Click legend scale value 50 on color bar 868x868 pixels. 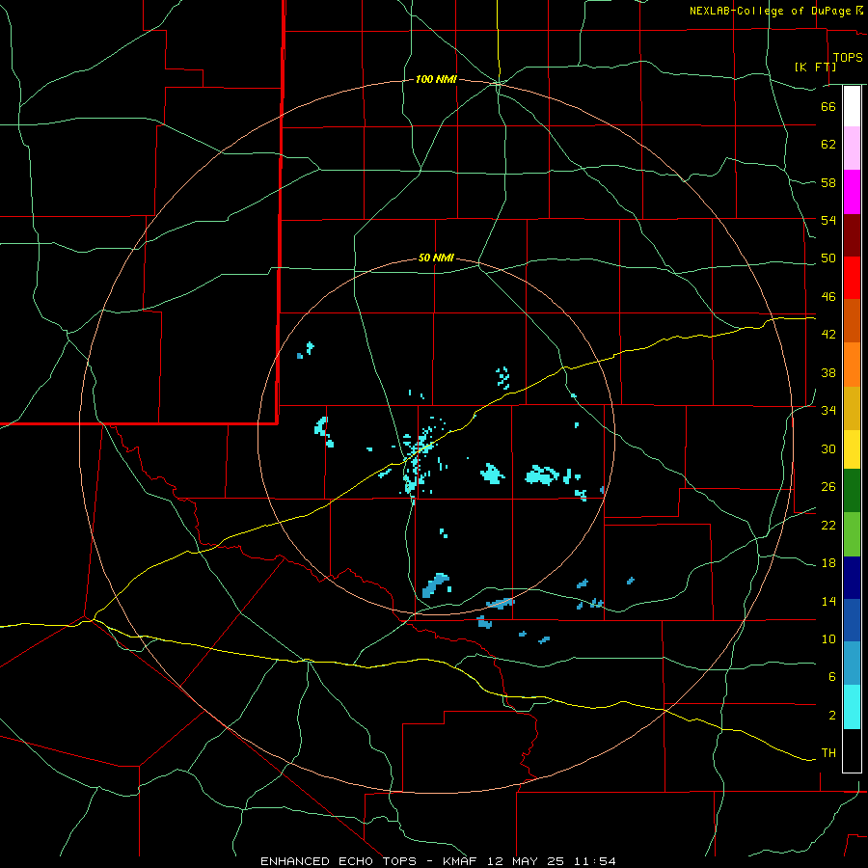pos(828,258)
